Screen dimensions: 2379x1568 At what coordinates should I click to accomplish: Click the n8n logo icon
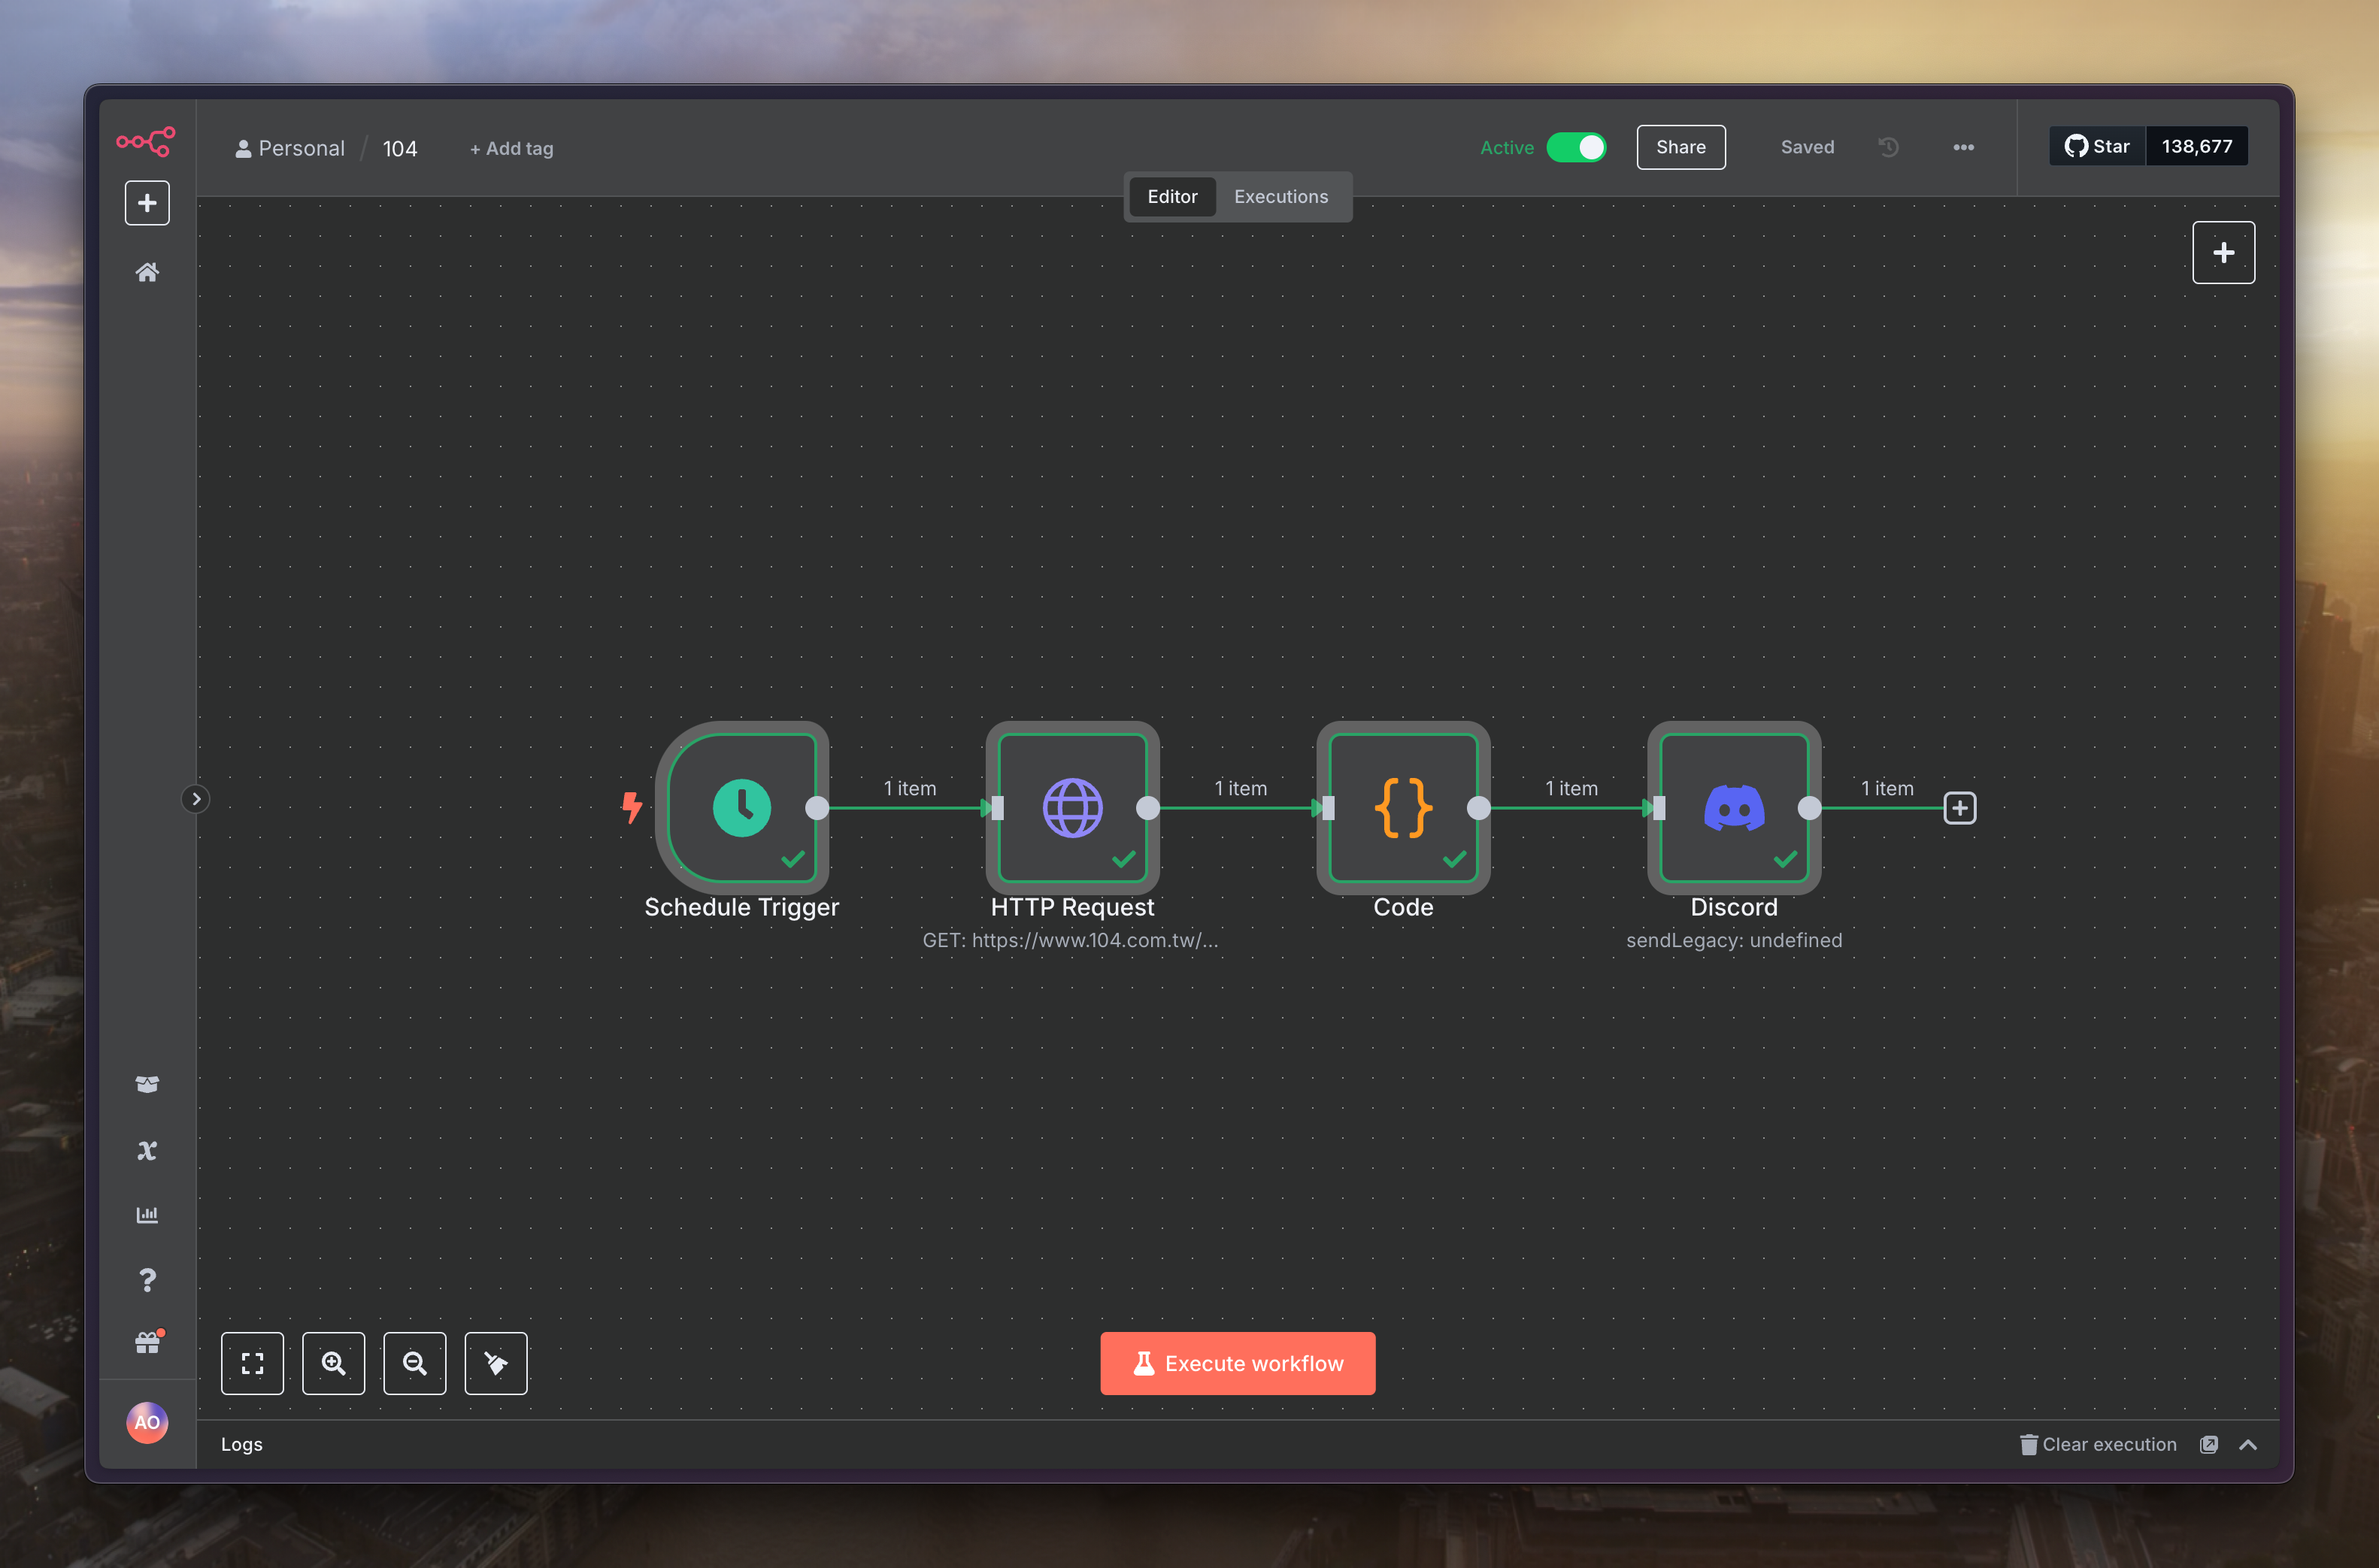point(146,142)
